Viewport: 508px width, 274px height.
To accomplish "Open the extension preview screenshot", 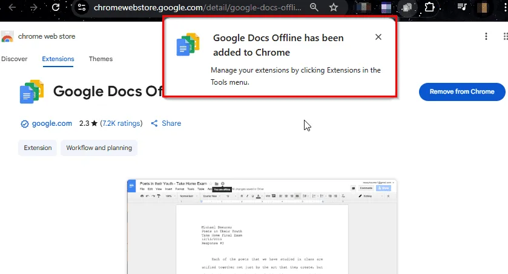I will click(262, 226).
